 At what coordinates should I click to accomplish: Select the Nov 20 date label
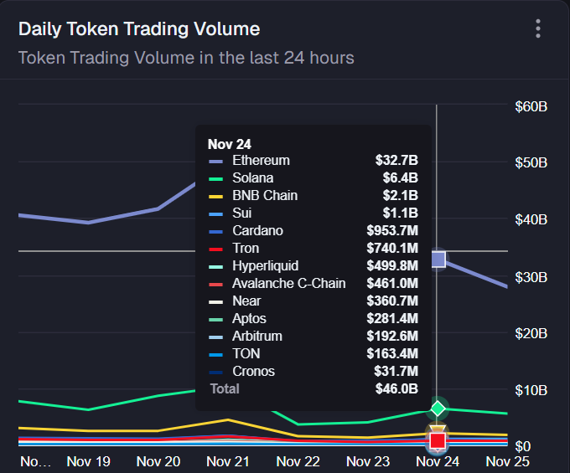(158, 461)
